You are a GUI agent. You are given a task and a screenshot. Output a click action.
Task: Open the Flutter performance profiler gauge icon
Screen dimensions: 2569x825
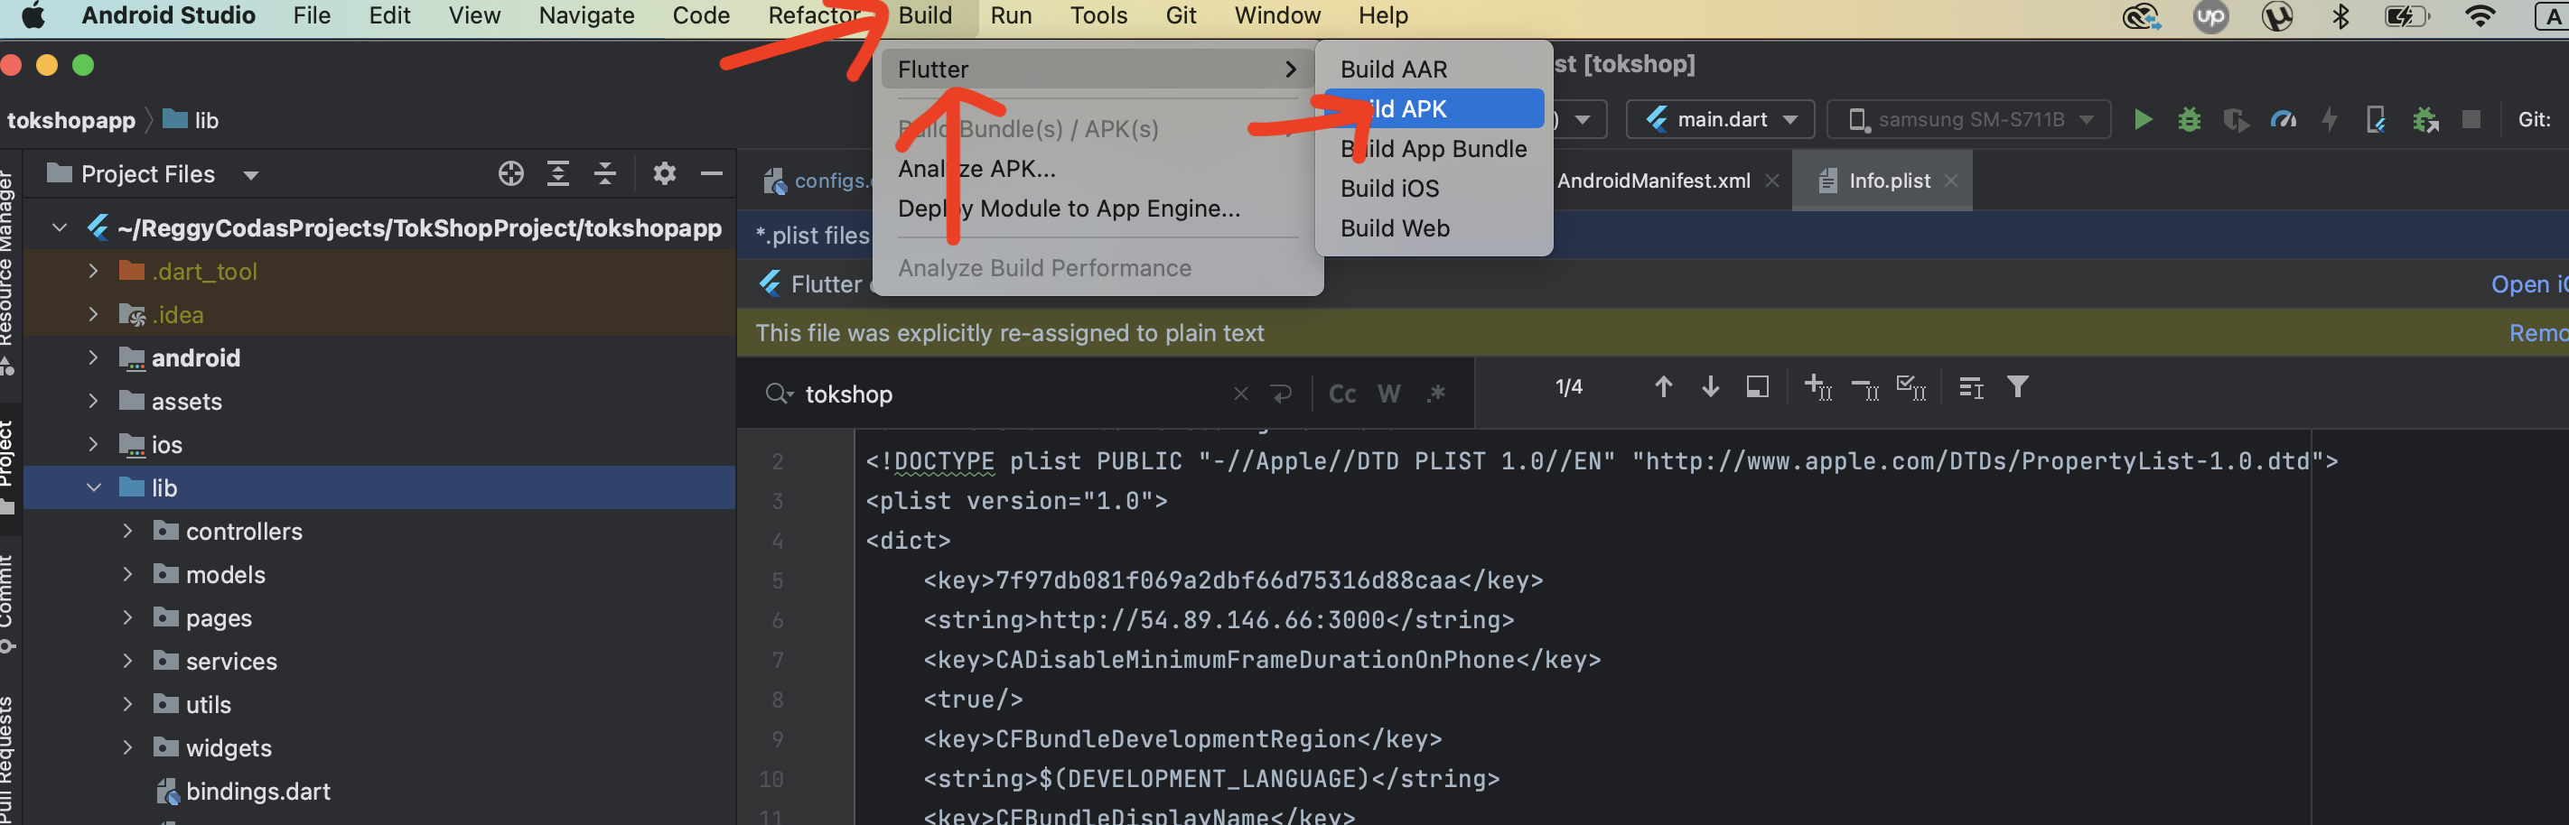point(2283,119)
